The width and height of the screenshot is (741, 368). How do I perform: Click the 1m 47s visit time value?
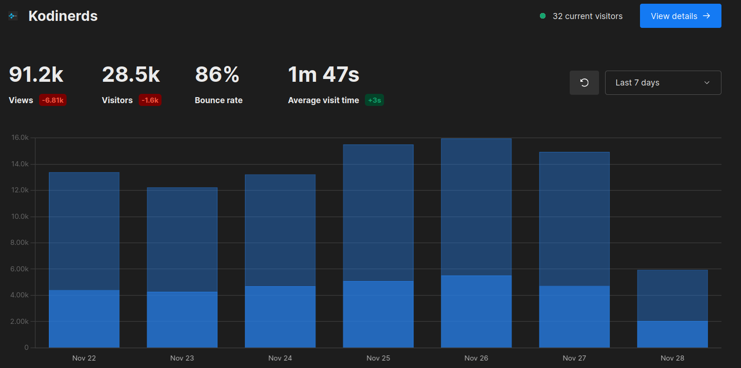point(323,74)
